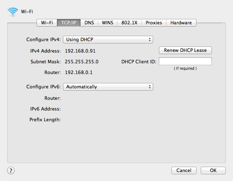
Task: Click the IPv4 Address label
Action: (x=45, y=51)
